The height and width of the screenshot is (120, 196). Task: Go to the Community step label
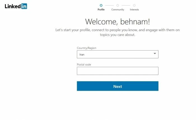pos(118,10)
